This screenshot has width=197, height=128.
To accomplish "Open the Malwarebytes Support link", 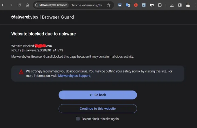I will (74, 76).
